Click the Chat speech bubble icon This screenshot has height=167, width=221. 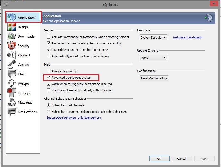[12, 74]
